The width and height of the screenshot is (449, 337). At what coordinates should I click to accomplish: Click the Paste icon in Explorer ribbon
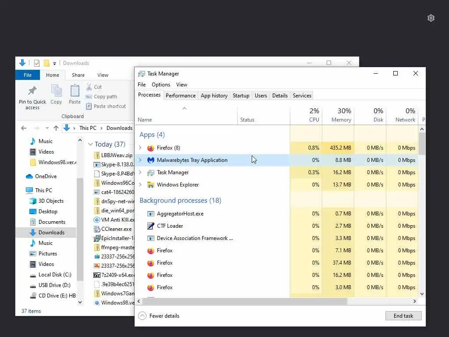point(75,91)
